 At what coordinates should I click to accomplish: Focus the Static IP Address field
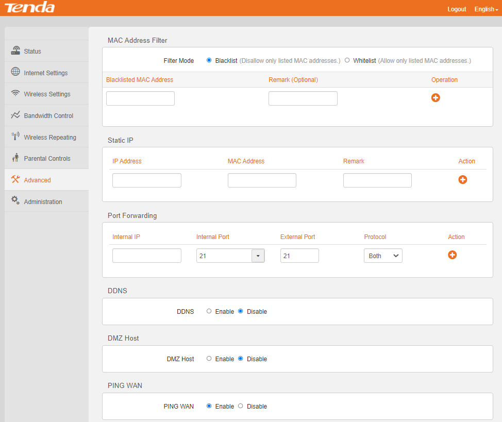146,180
